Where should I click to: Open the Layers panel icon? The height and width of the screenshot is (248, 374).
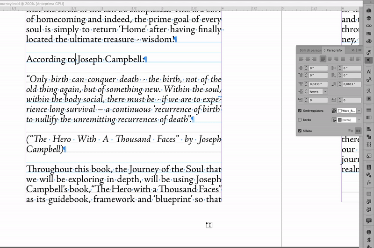pos(369,18)
